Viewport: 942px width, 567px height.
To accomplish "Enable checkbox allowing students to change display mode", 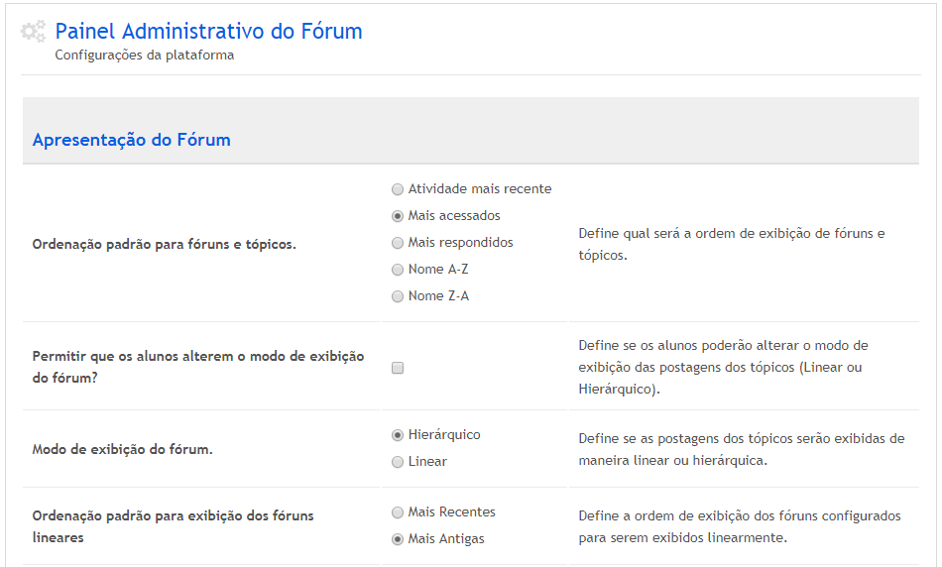I will pos(398,368).
